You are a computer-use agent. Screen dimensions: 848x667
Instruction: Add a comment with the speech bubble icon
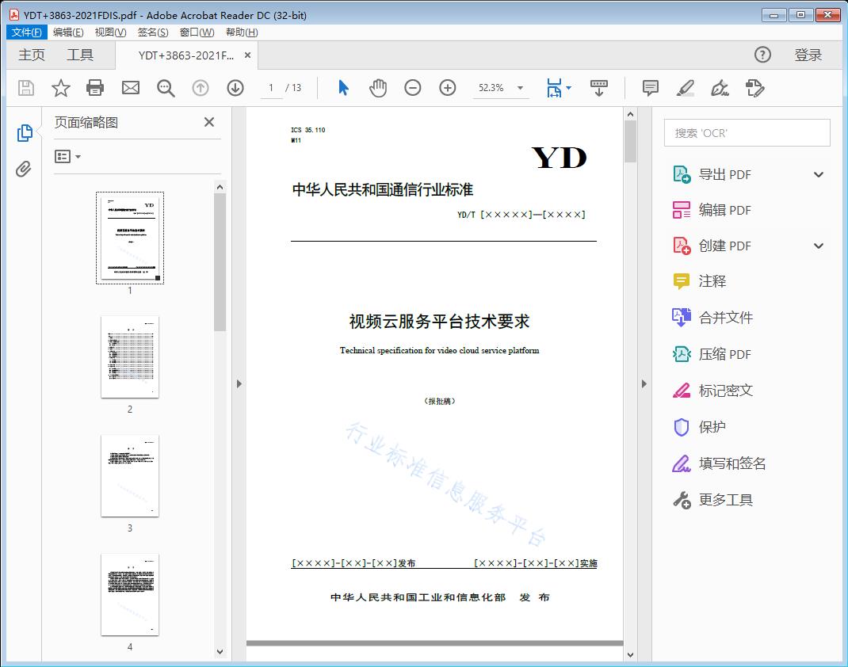[650, 88]
